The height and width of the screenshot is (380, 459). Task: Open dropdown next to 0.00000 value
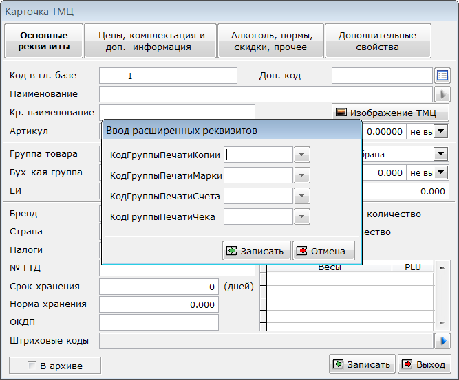[x=441, y=131]
